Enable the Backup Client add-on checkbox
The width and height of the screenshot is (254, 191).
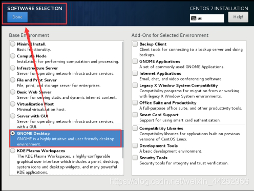click(135, 44)
